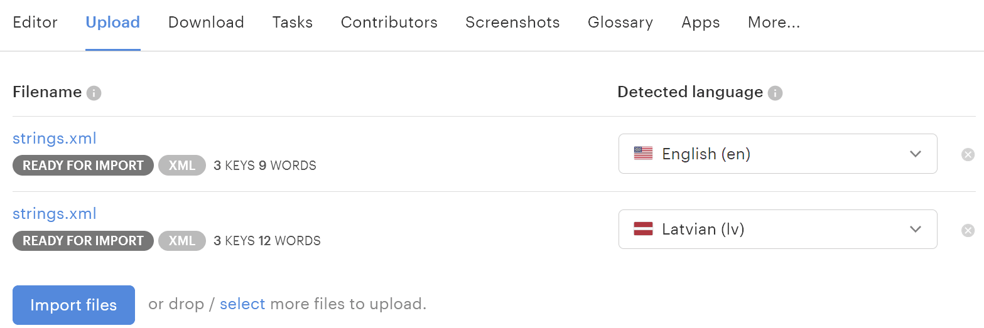Click the XML badge on Latvian file
984x328 pixels.
point(182,241)
